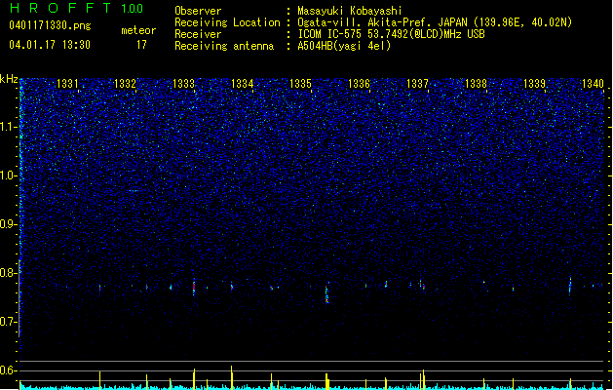Click the 1336 time axis label
The width and height of the screenshot is (613, 390).
(359, 83)
